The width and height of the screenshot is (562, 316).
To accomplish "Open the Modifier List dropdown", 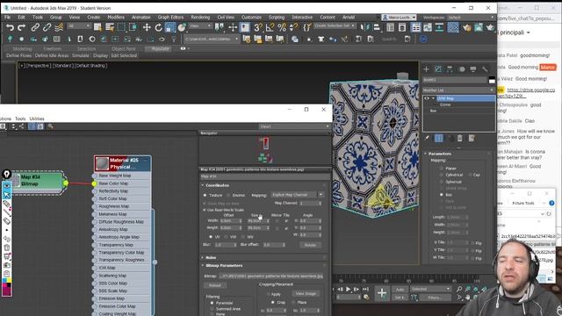I will click(458, 90).
